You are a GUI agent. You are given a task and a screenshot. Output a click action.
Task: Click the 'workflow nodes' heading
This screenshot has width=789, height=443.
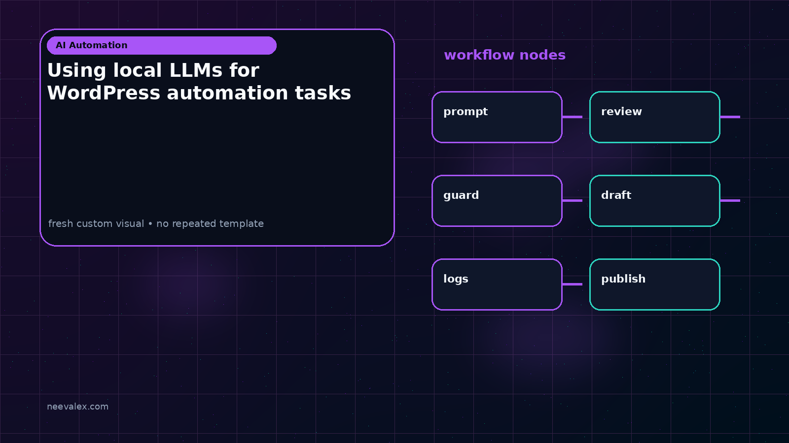pos(504,55)
